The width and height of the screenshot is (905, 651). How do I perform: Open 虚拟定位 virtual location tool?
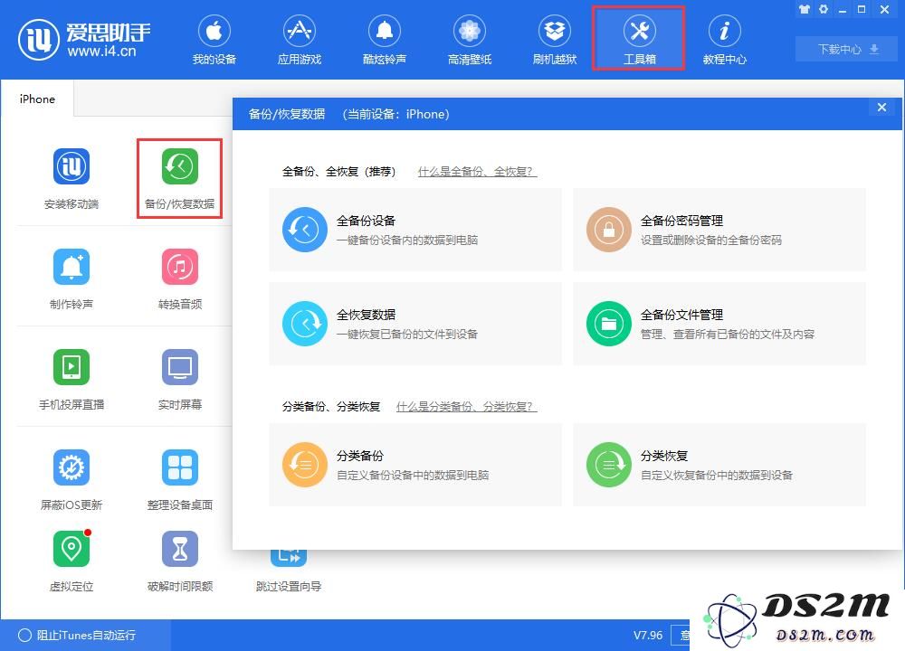(71, 561)
